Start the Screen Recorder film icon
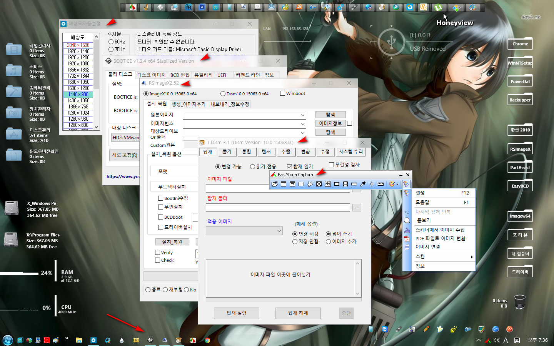Viewport: 554px width, 346px height. tap(345, 184)
